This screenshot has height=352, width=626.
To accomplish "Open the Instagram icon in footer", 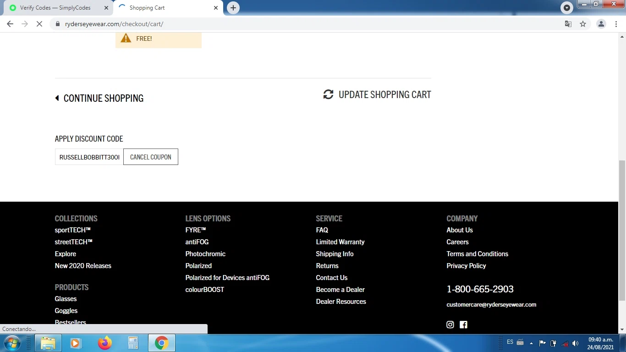I will 450,324.
